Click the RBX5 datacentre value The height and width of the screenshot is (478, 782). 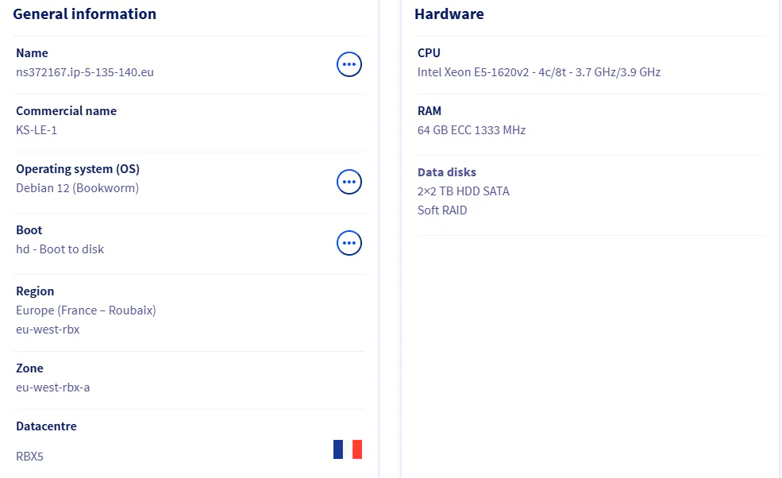tap(29, 457)
